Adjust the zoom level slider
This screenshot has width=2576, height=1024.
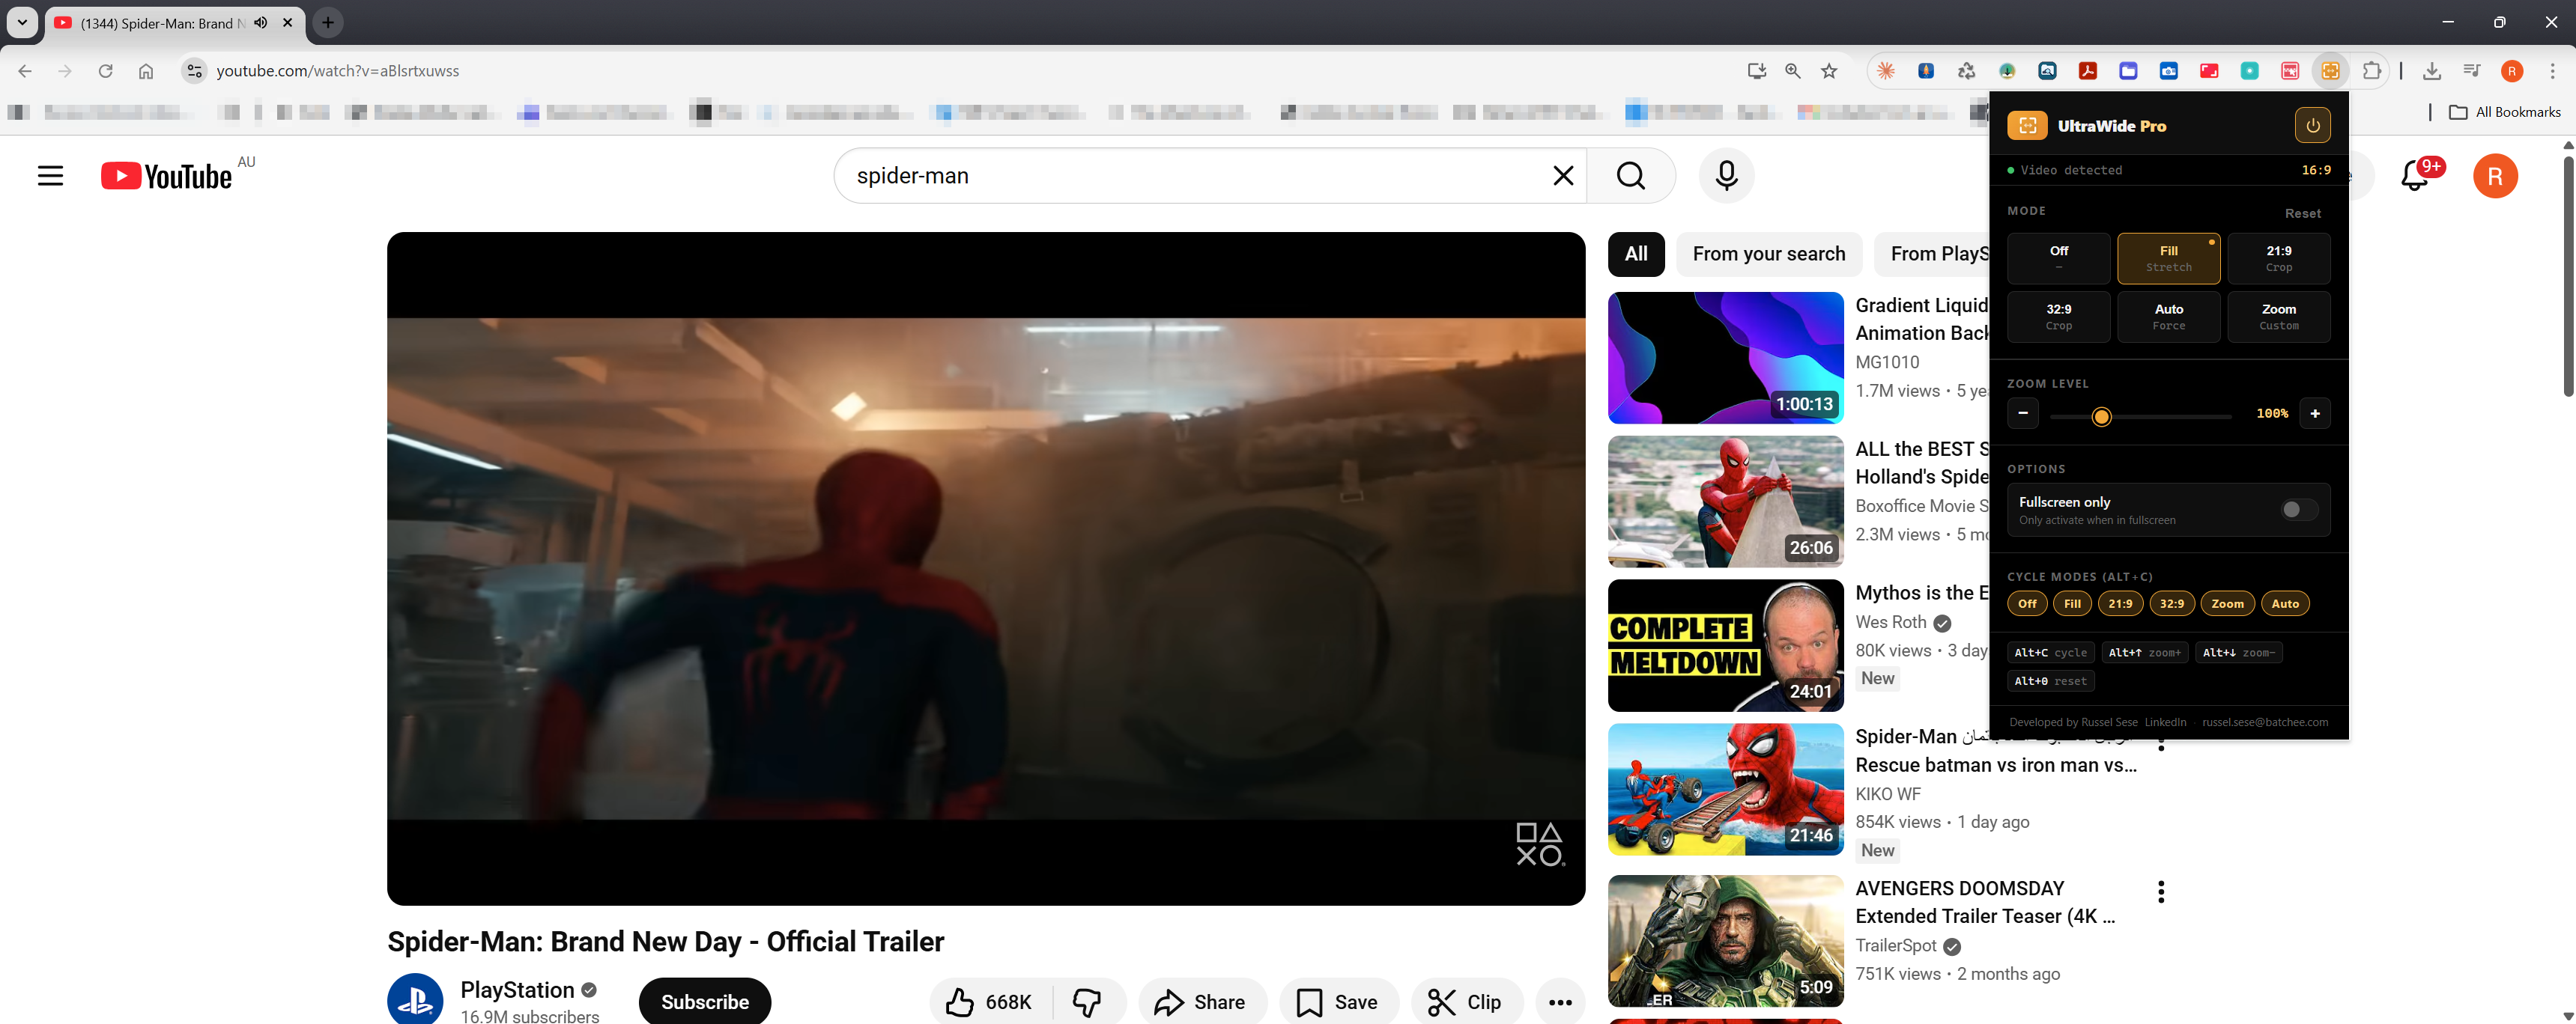click(2101, 417)
